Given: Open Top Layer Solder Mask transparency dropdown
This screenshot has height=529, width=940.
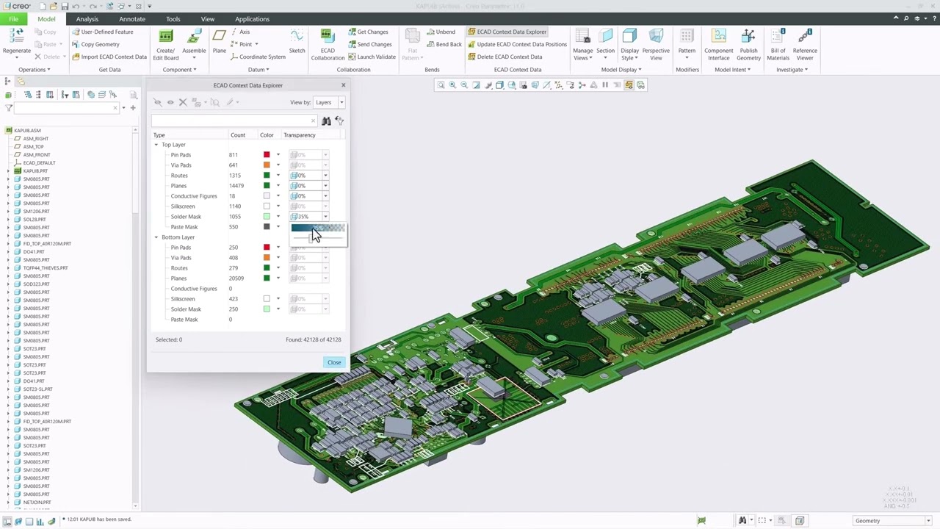Looking at the screenshot, I should click(325, 217).
